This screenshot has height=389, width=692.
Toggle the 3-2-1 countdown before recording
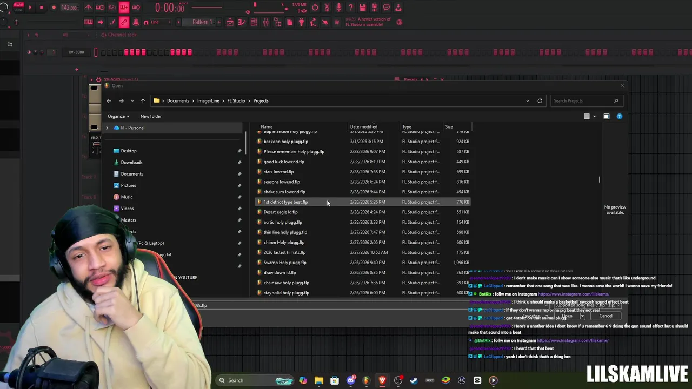click(x=112, y=8)
